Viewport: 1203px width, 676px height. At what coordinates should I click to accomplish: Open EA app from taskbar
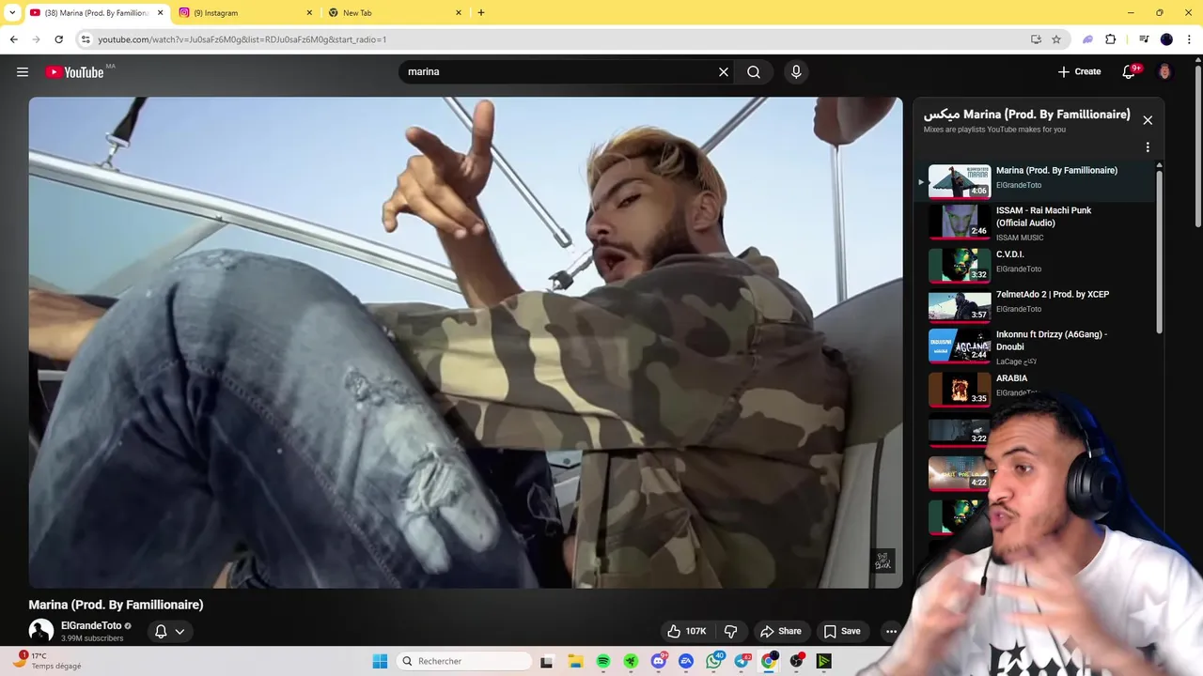(x=686, y=661)
